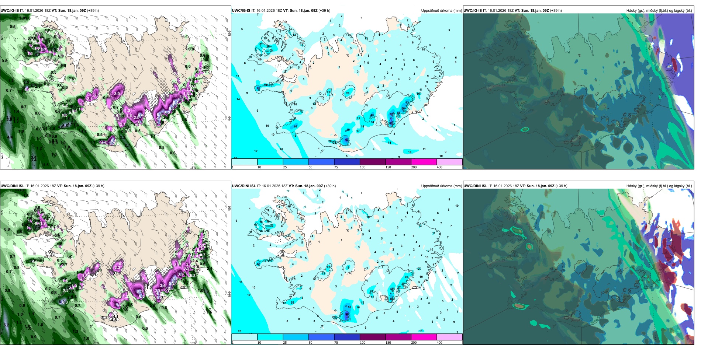Click the 150–200 mm swatch in the IG-IS legend
Screen dimensions: 701x350
(398, 162)
